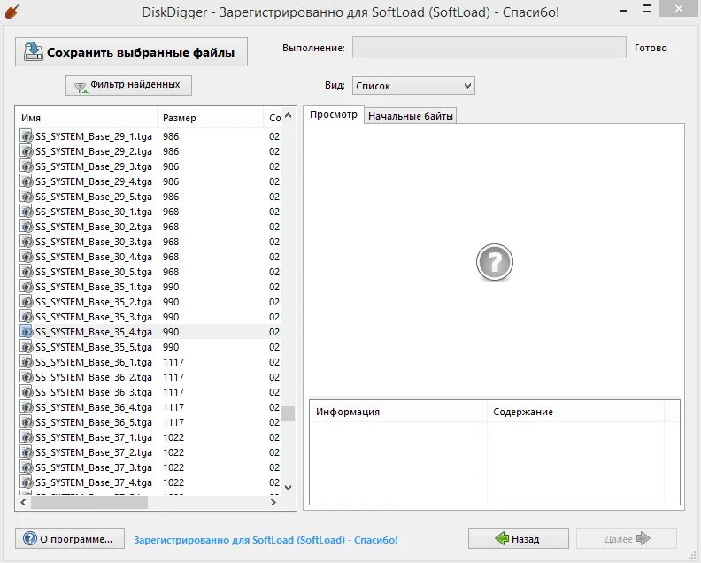Minimize the DiskDigger window
Screen dimensions: 701x563
(x=623, y=10)
